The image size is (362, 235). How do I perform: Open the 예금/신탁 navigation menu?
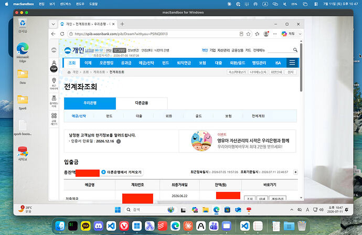146,63
